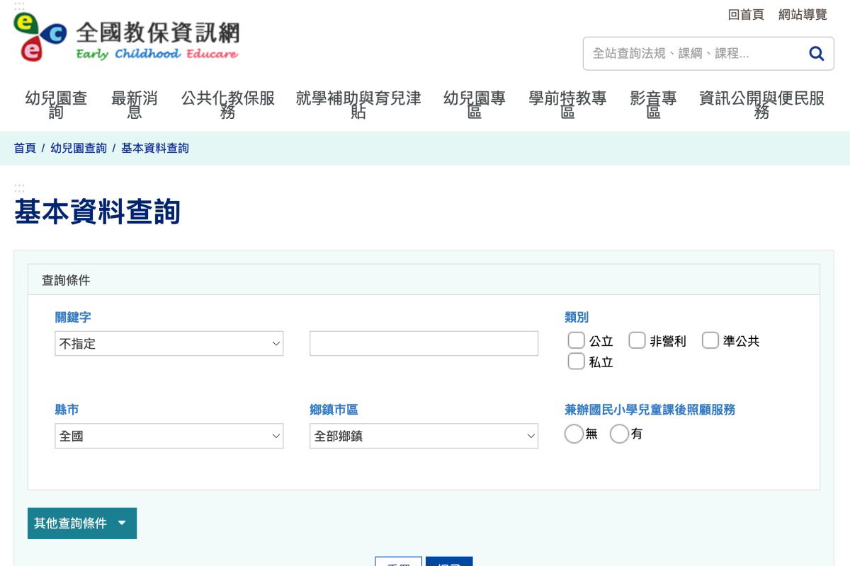850x566 pixels.
Task: Click the 網站導覽 link
Action: pyautogui.click(x=803, y=15)
